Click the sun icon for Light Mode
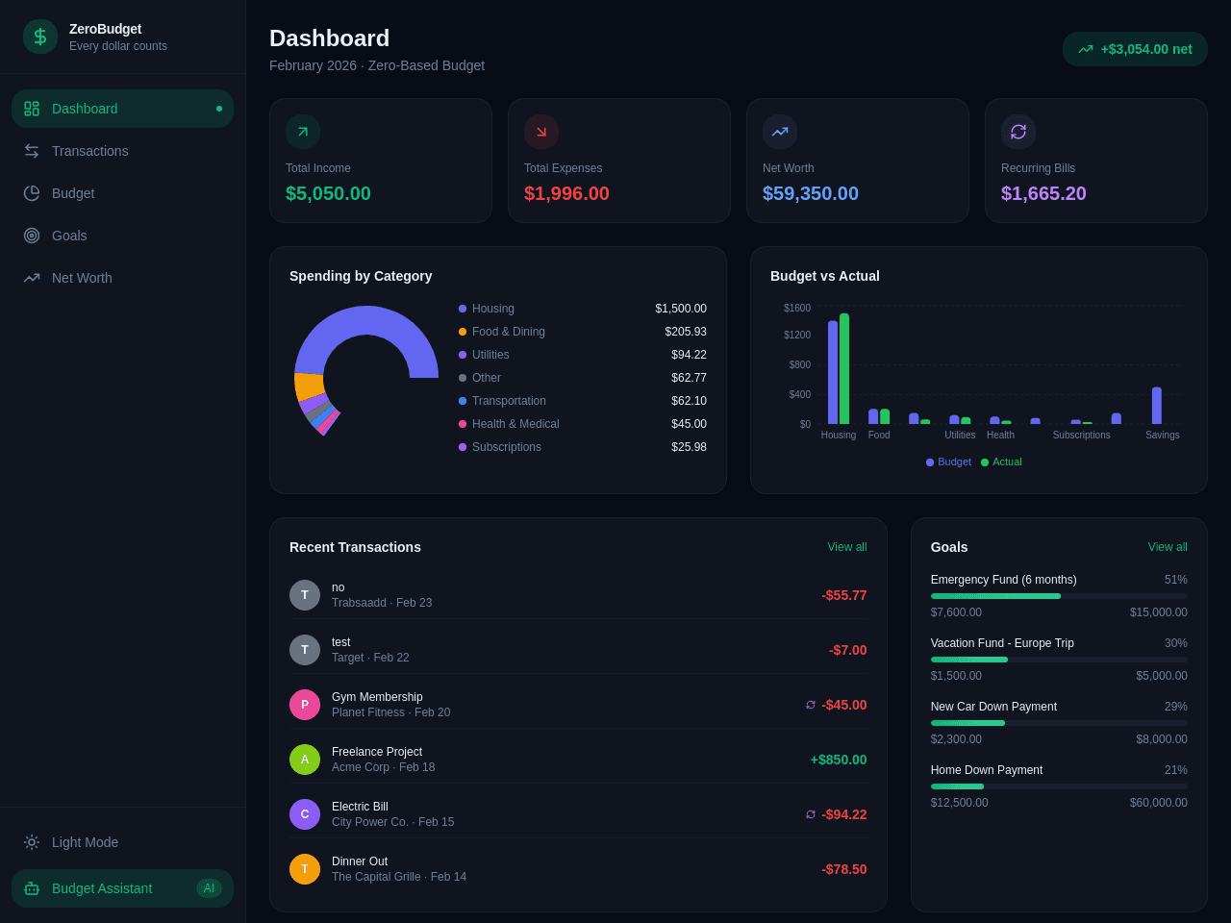Image resolution: width=1231 pixels, height=923 pixels. click(32, 842)
